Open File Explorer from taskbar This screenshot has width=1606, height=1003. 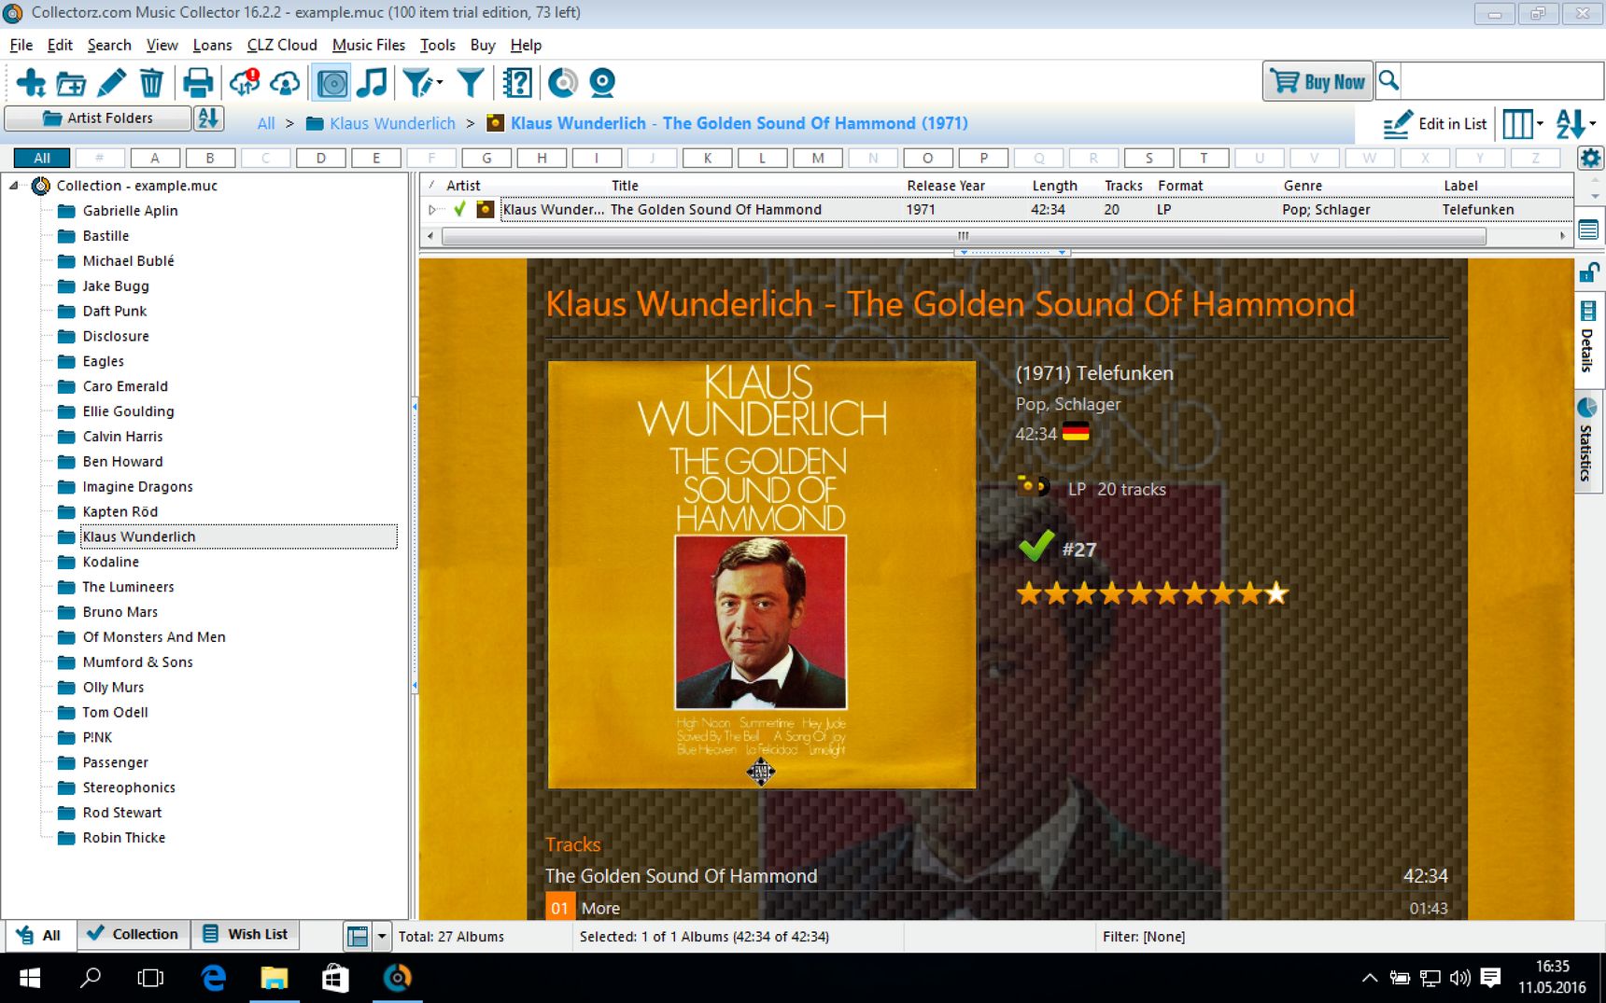point(275,978)
